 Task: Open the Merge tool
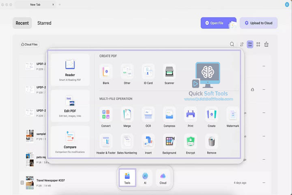(127, 117)
